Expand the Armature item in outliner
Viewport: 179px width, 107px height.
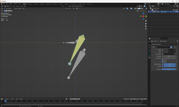[152, 12]
